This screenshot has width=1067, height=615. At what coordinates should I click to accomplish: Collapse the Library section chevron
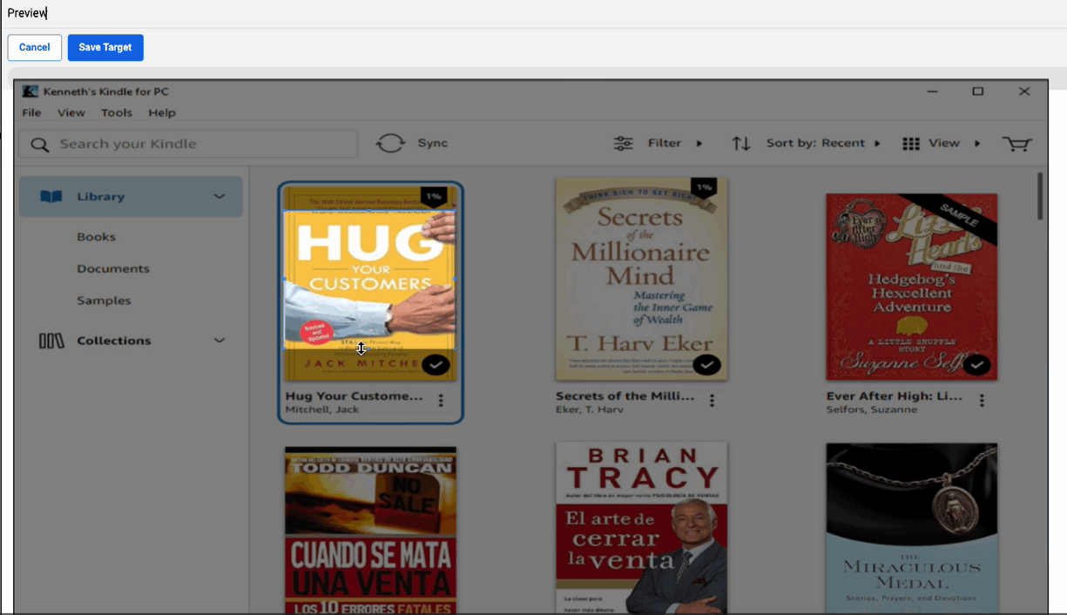click(219, 197)
